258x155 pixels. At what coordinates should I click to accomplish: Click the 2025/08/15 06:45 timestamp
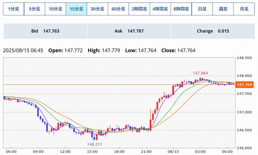(23, 50)
